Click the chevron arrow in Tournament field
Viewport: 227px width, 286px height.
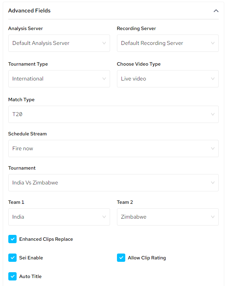click(213, 183)
